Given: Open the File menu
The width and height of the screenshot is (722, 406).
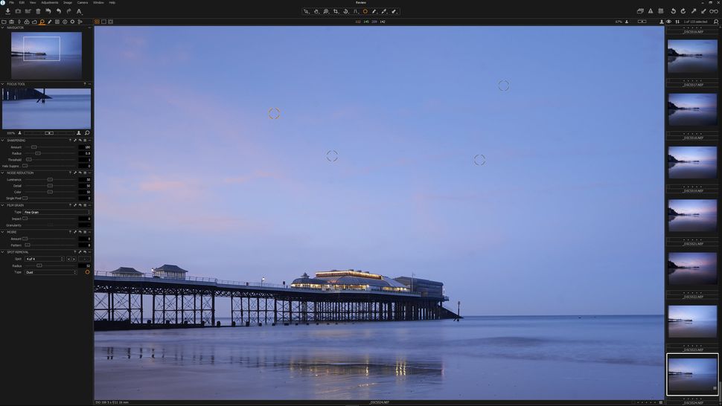Looking at the screenshot, I should (x=11, y=3).
